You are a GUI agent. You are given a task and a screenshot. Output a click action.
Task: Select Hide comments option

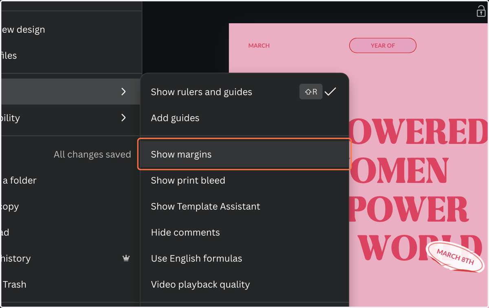244,232
